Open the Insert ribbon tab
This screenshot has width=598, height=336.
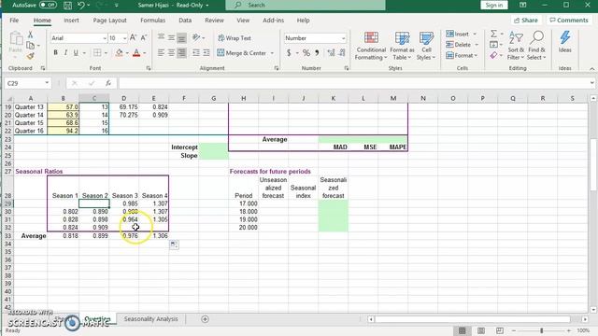(x=71, y=21)
